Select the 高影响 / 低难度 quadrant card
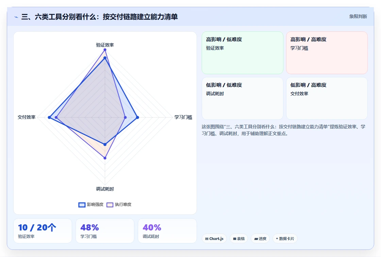The width and height of the screenshot is (381, 257). (x=243, y=53)
